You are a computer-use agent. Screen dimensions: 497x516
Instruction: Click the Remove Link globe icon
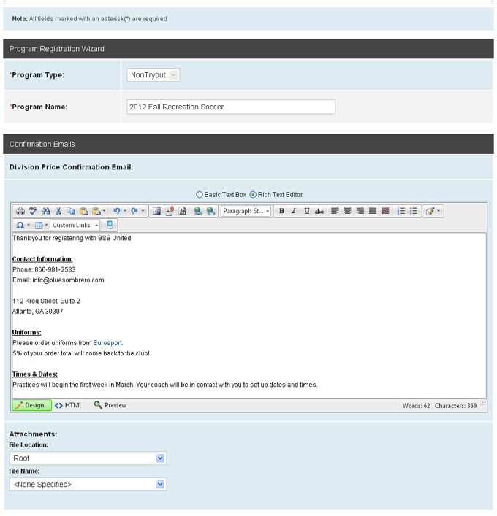click(x=210, y=211)
